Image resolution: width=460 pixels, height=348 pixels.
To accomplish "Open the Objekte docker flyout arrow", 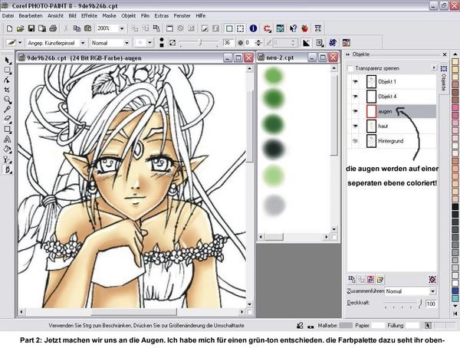I will pyautogui.click(x=434, y=68).
